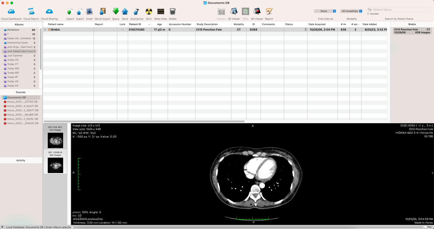Open the Meta-Data viewer icon
This screenshot has height=229, width=434.
point(161,12)
